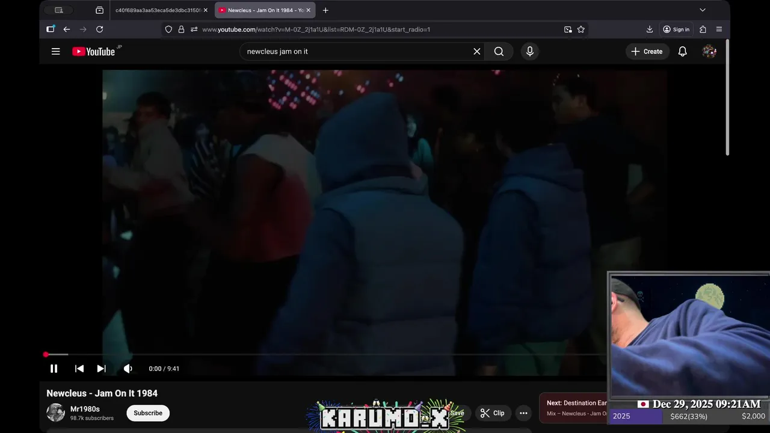The width and height of the screenshot is (770, 433).
Task: Open the browser extensions puzzle icon
Action: click(x=703, y=29)
